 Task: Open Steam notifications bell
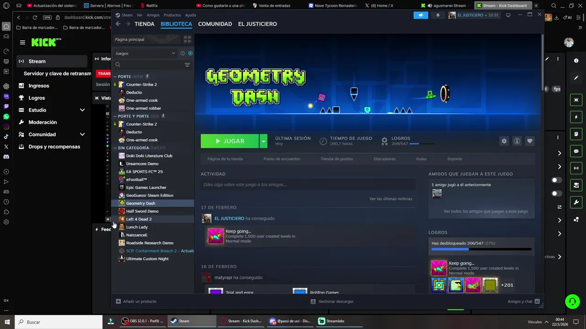point(438,15)
